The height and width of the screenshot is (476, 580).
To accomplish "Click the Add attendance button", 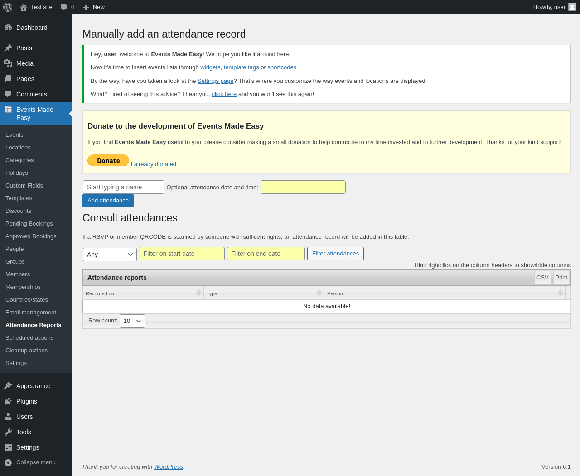I will coord(108,201).
